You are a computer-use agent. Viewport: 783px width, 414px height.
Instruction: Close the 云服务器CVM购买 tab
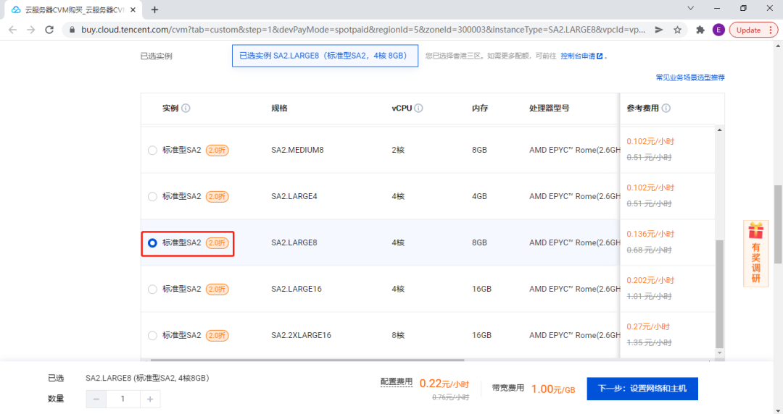133,9
